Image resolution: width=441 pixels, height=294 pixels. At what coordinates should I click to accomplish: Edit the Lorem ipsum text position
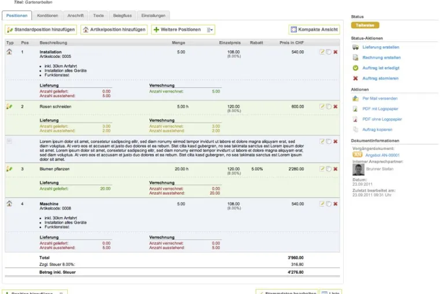click(322, 141)
